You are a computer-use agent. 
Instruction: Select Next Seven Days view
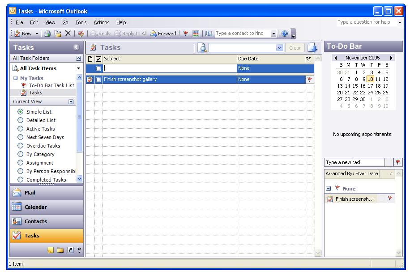tap(21, 137)
